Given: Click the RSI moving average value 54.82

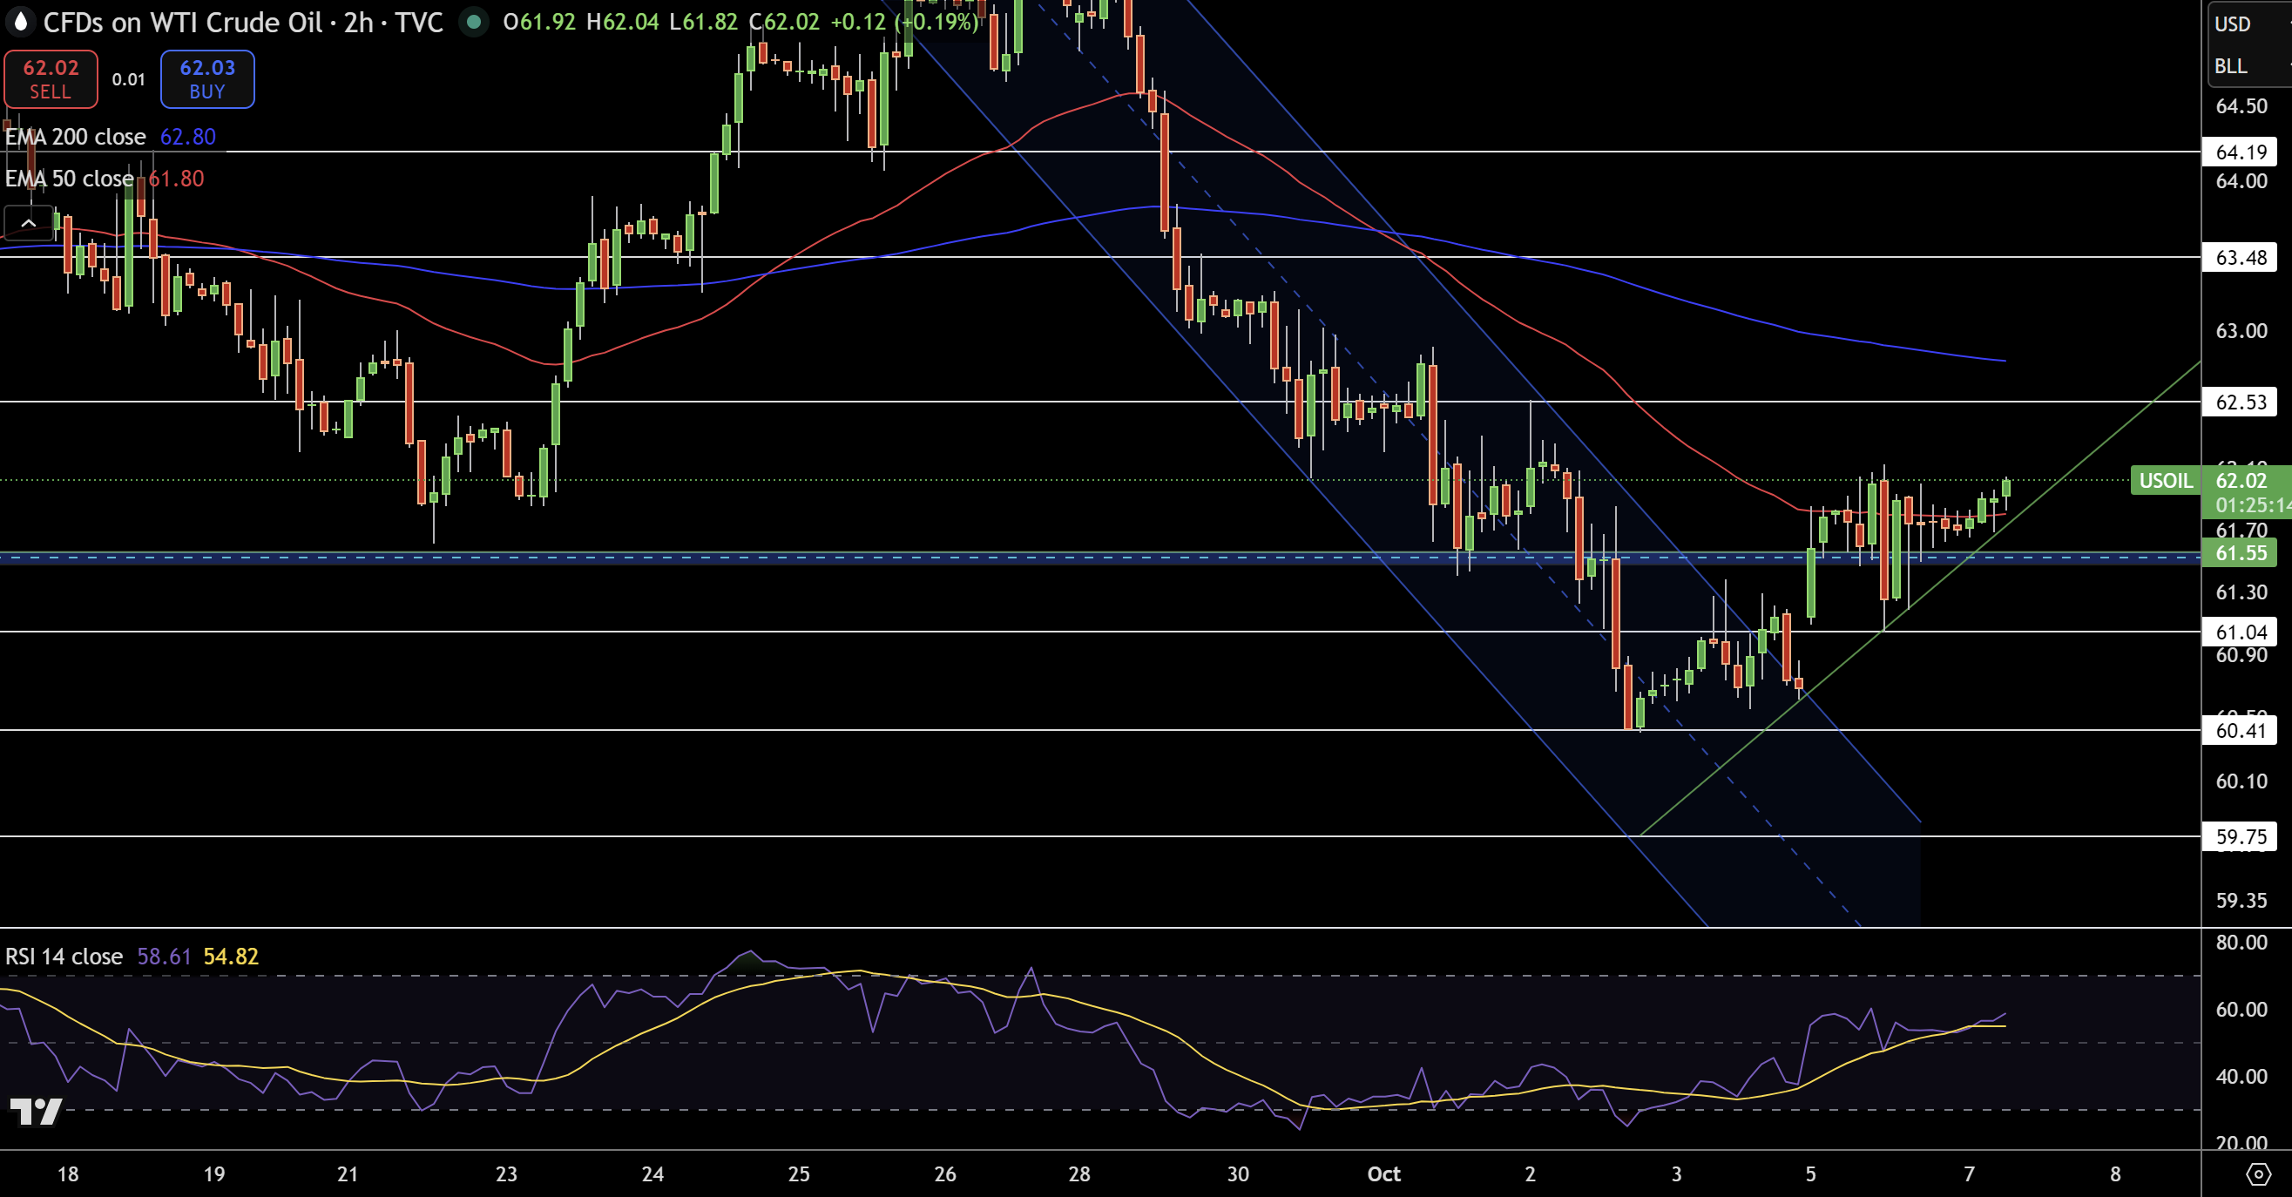Looking at the screenshot, I should [x=231, y=957].
